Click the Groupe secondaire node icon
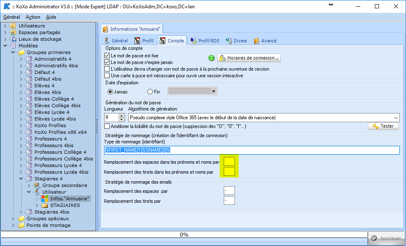 37,185
